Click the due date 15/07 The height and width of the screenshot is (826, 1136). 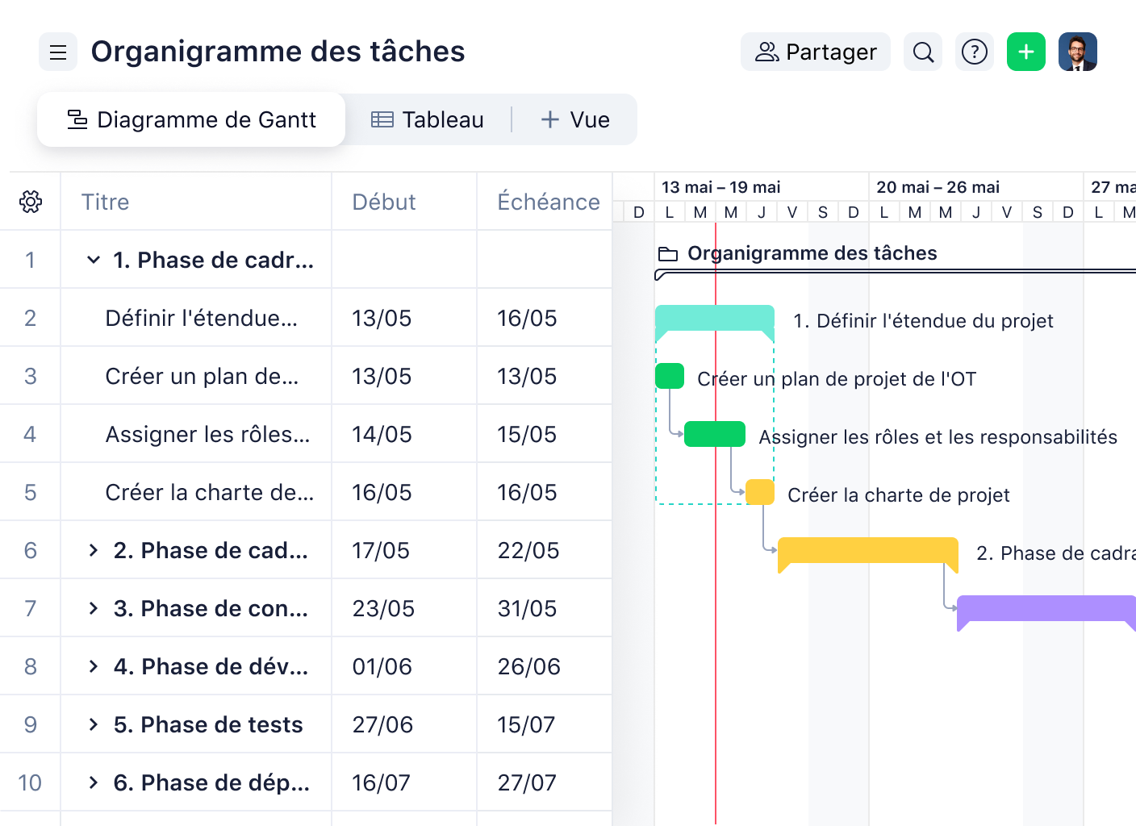coord(526,725)
